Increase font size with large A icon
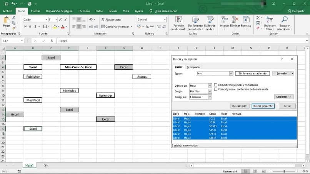Screen dimensions: 310x174 [60, 20]
